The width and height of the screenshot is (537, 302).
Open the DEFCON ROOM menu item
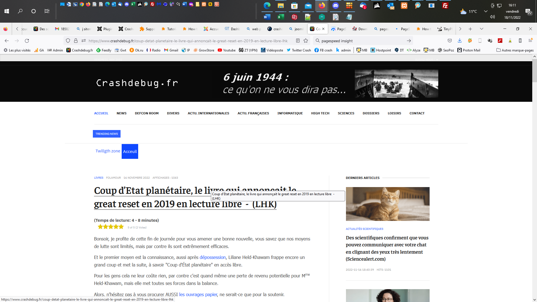pos(147,113)
